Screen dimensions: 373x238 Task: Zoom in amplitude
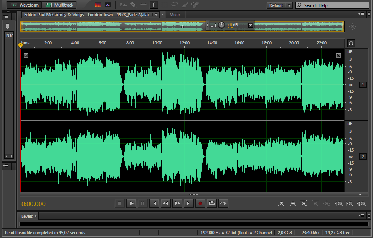[x=281, y=204]
